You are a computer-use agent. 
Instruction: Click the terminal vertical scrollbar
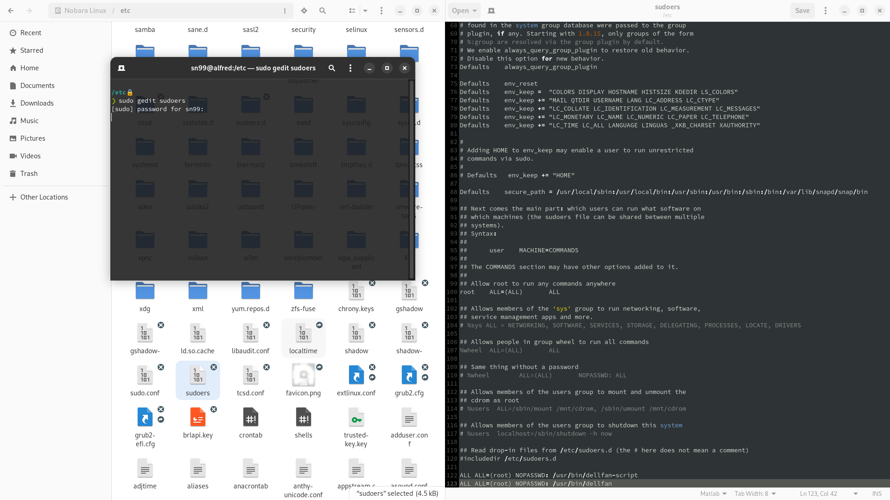411,180
